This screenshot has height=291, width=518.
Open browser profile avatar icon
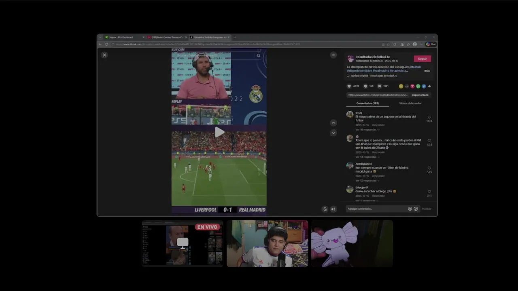pyautogui.click(x=414, y=44)
